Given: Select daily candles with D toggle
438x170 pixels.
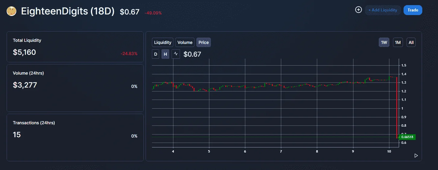Looking at the screenshot, I should coord(156,54).
